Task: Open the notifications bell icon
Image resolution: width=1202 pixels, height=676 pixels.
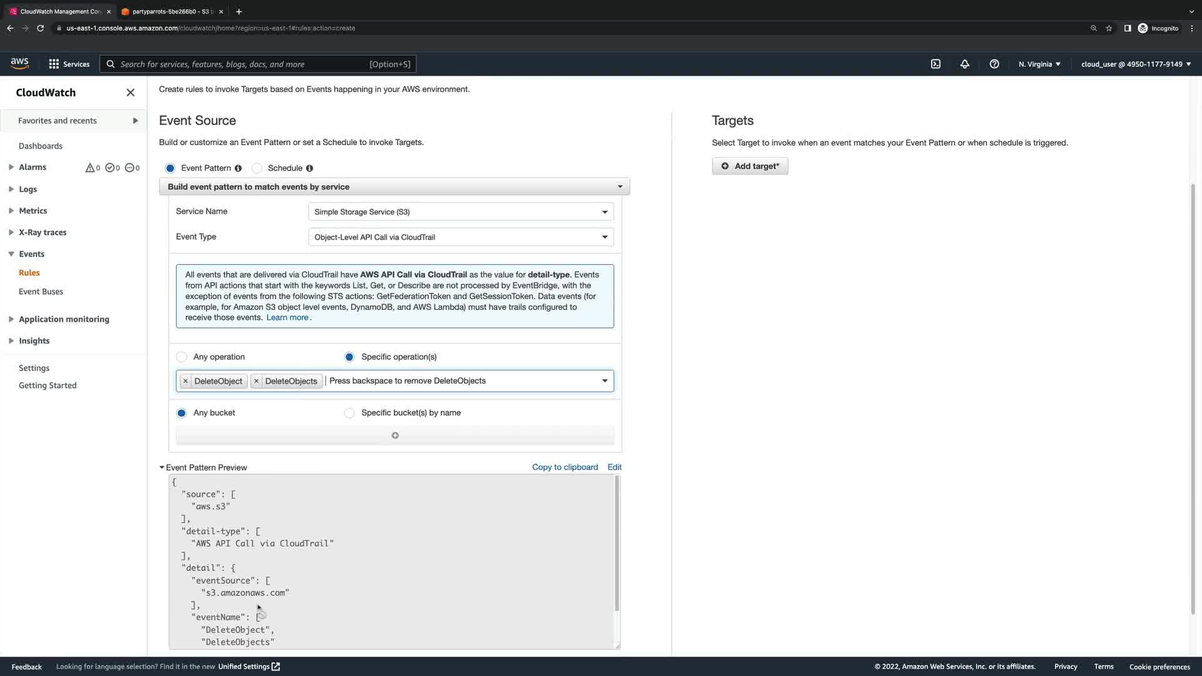Action: tap(965, 64)
